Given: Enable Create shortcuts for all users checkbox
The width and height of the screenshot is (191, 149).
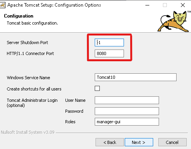Looking at the screenshot, I should 97,89.
